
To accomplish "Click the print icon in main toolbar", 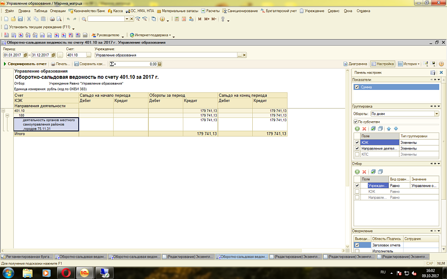I will point(52,19).
